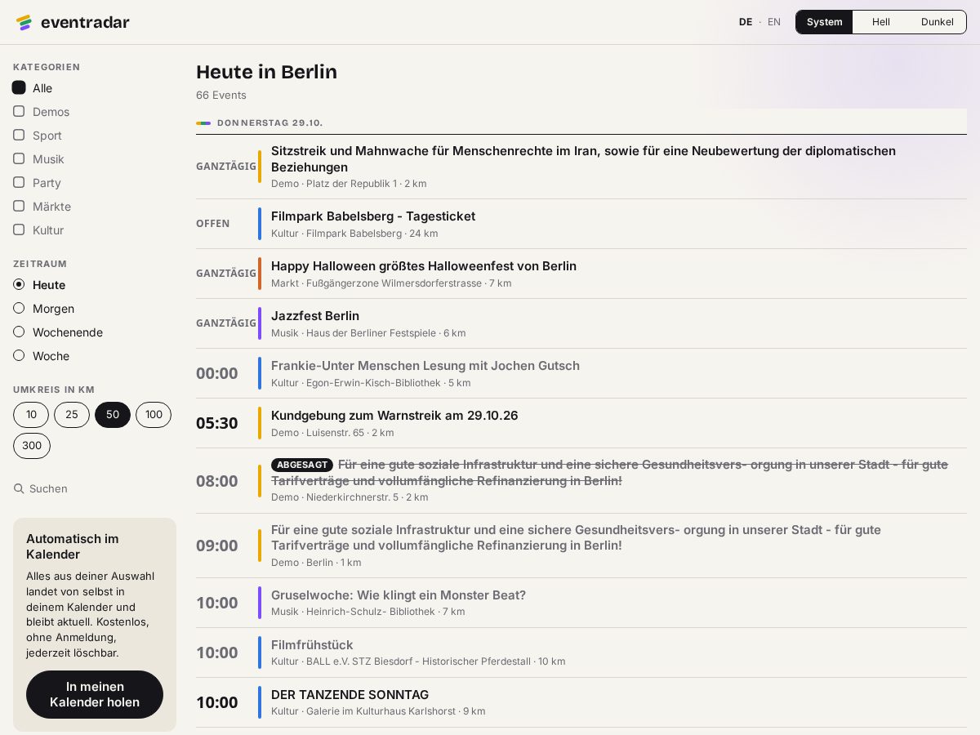Click the search magnifier icon
This screenshot has width=980, height=735.
[19, 488]
